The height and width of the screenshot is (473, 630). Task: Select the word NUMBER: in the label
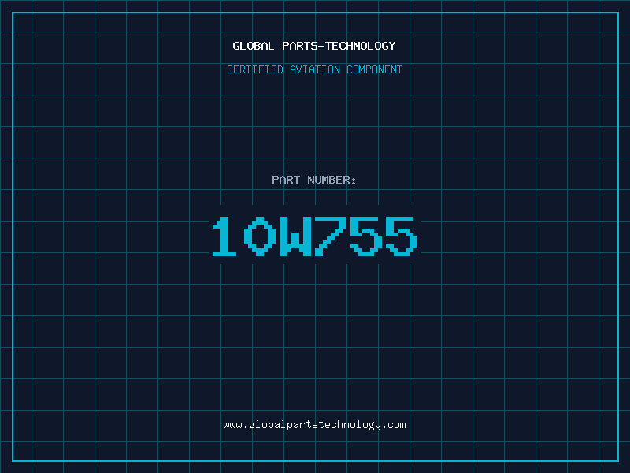(332, 180)
